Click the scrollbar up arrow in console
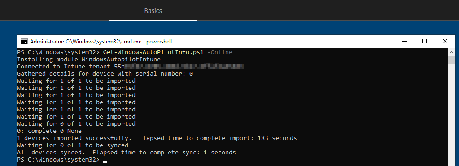Screen dimensions: 459x166 [x=452, y=52]
